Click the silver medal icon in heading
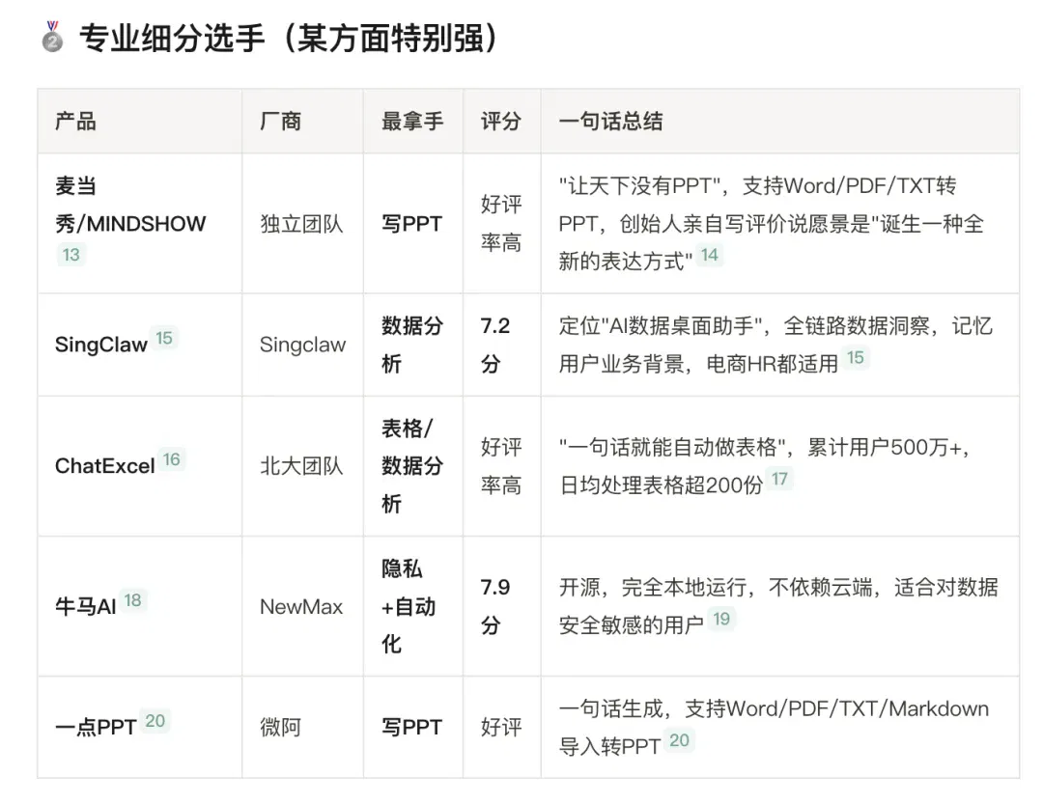This screenshot has height=803, width=1043. [52, 38]
